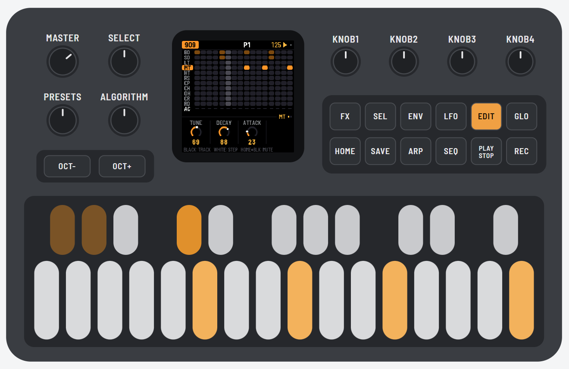Click the P1 pattern name on display
Image resolution: width=569 pixels, height=369 pixels.
[x=247, y=45]
